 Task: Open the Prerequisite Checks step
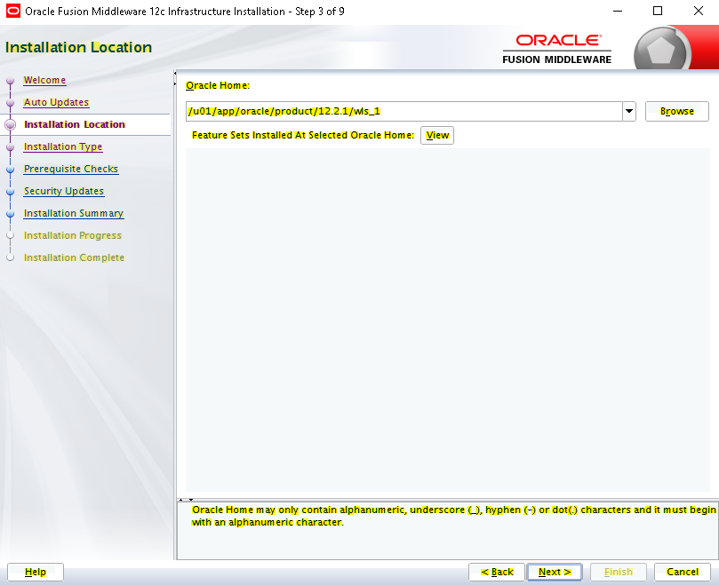pos(70,169)
